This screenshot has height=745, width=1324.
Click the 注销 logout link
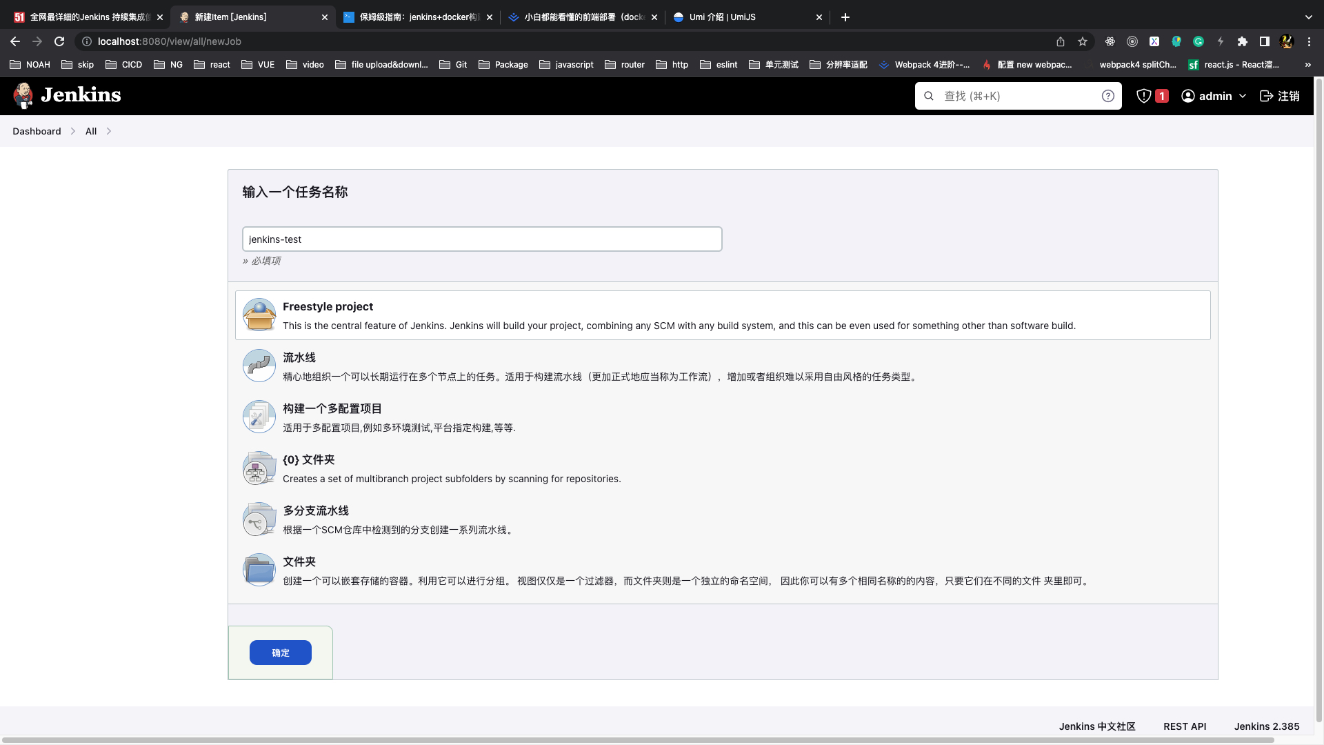tap(1280, 96)
